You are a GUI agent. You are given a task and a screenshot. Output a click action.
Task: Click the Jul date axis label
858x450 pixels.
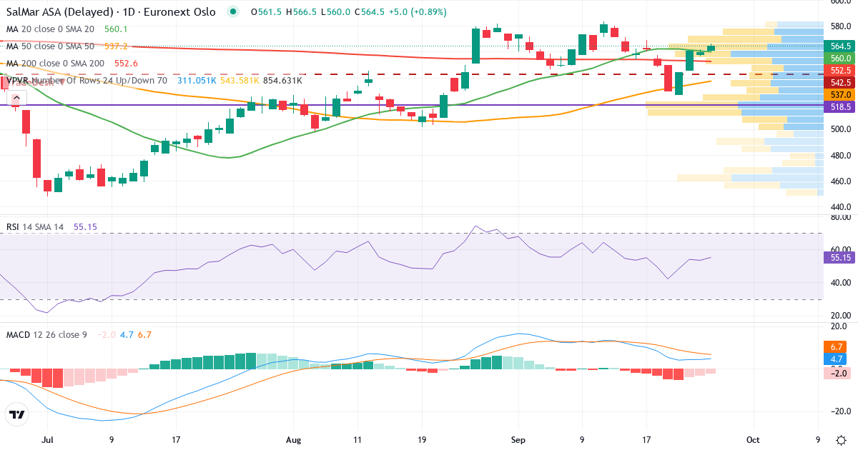(49, 440)
